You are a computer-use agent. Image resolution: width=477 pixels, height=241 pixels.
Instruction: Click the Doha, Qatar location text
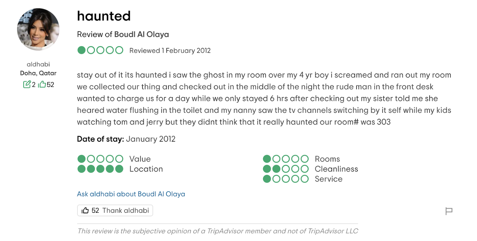38,73
